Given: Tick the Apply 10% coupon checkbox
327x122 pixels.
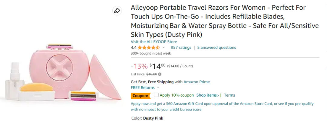Looking at the screenshot, I should [x=156, y=95].
